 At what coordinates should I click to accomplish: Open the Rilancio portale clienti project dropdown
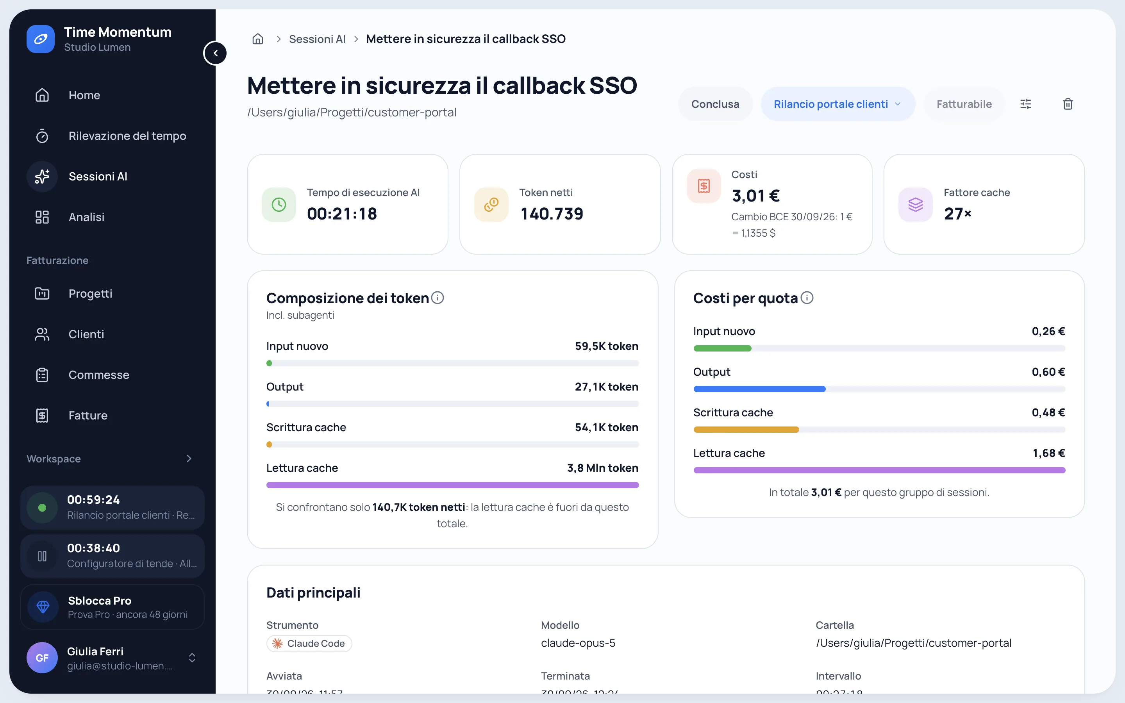pyautogui.click(x=838, y=104)
